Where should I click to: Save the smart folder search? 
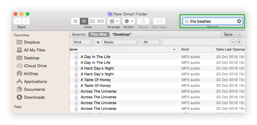228,35
